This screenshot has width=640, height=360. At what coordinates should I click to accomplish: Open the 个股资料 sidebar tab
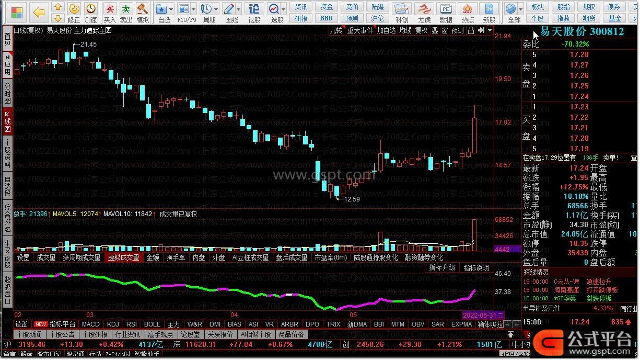[7, 153]
